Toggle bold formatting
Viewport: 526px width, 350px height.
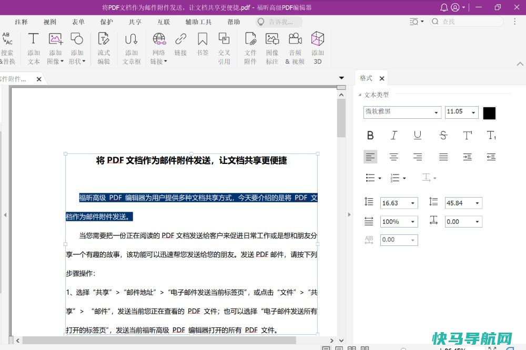[370, 135]
